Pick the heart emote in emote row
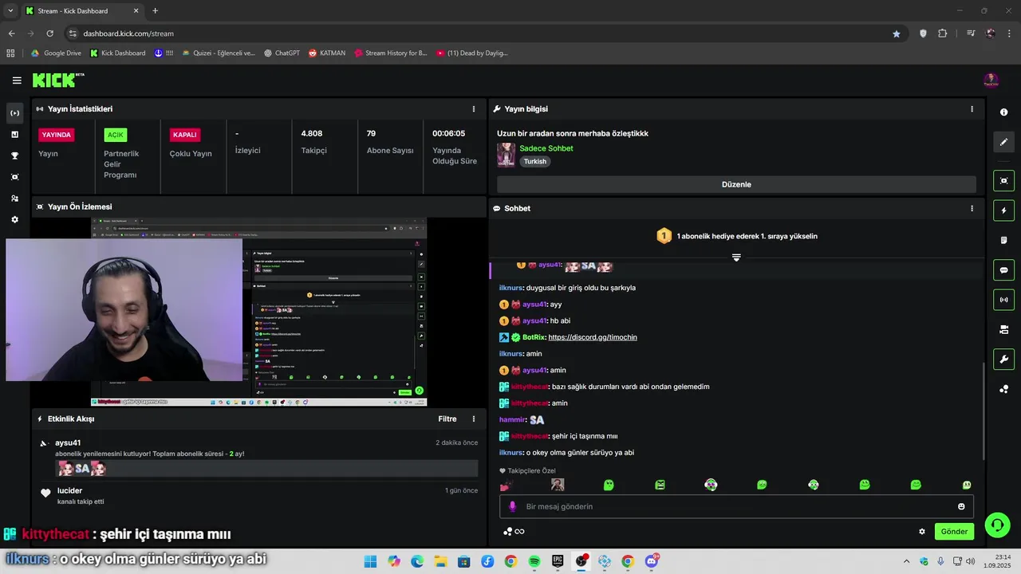 (x=506, y=485)
